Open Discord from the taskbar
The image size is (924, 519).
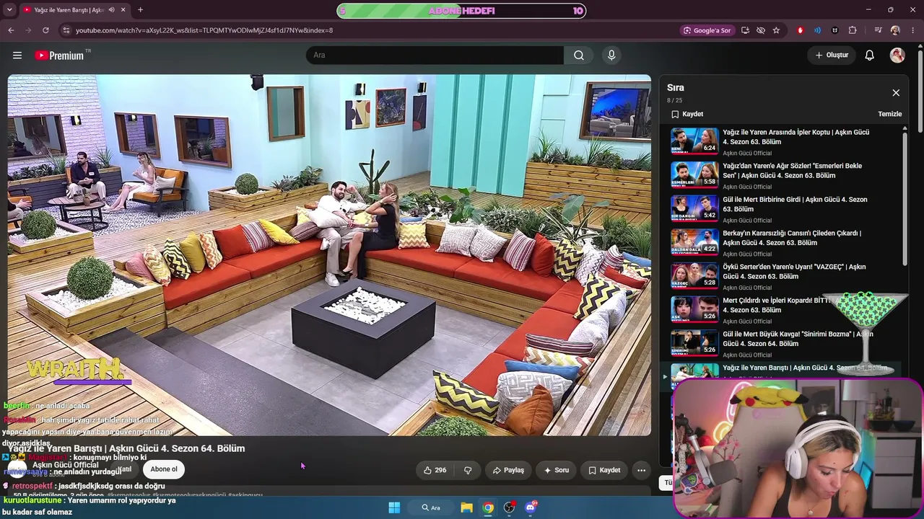point(531,507)
